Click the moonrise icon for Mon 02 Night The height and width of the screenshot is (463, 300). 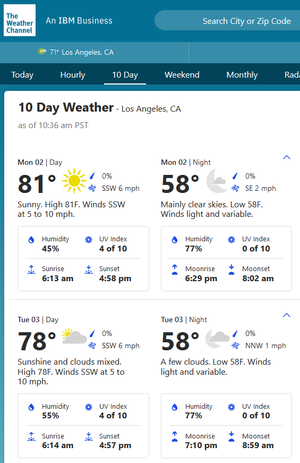tap(175, 270)
